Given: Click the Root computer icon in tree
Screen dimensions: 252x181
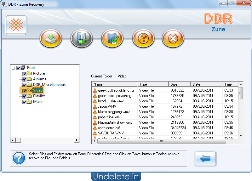Looking at the screenshot, I should coord(23,67).
